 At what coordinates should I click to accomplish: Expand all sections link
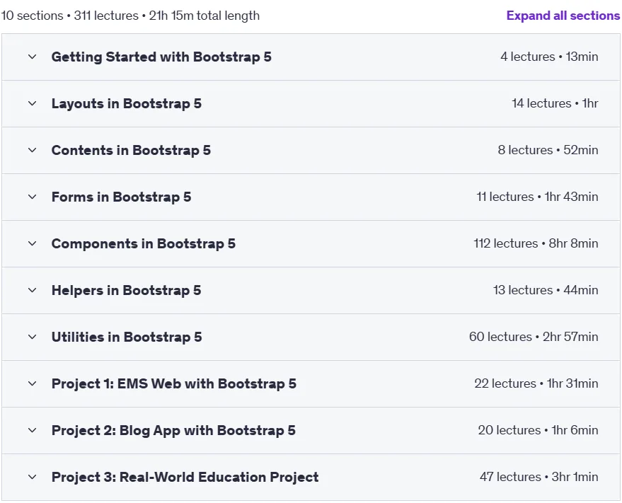point(563,16)
